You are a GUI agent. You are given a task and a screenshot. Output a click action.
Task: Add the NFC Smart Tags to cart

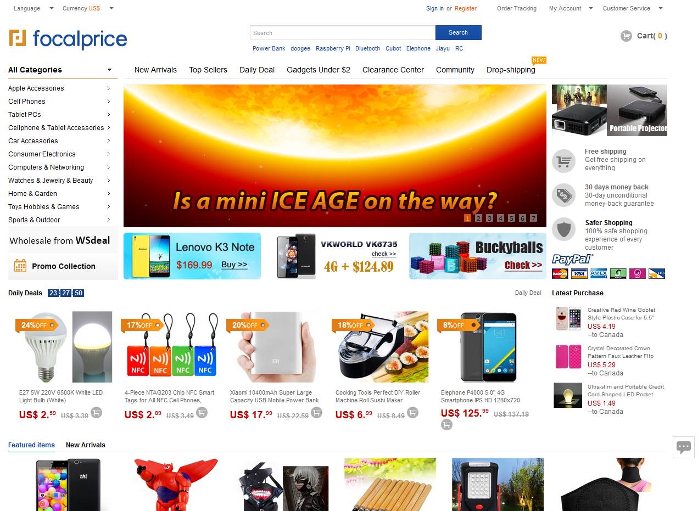point(202,412)
